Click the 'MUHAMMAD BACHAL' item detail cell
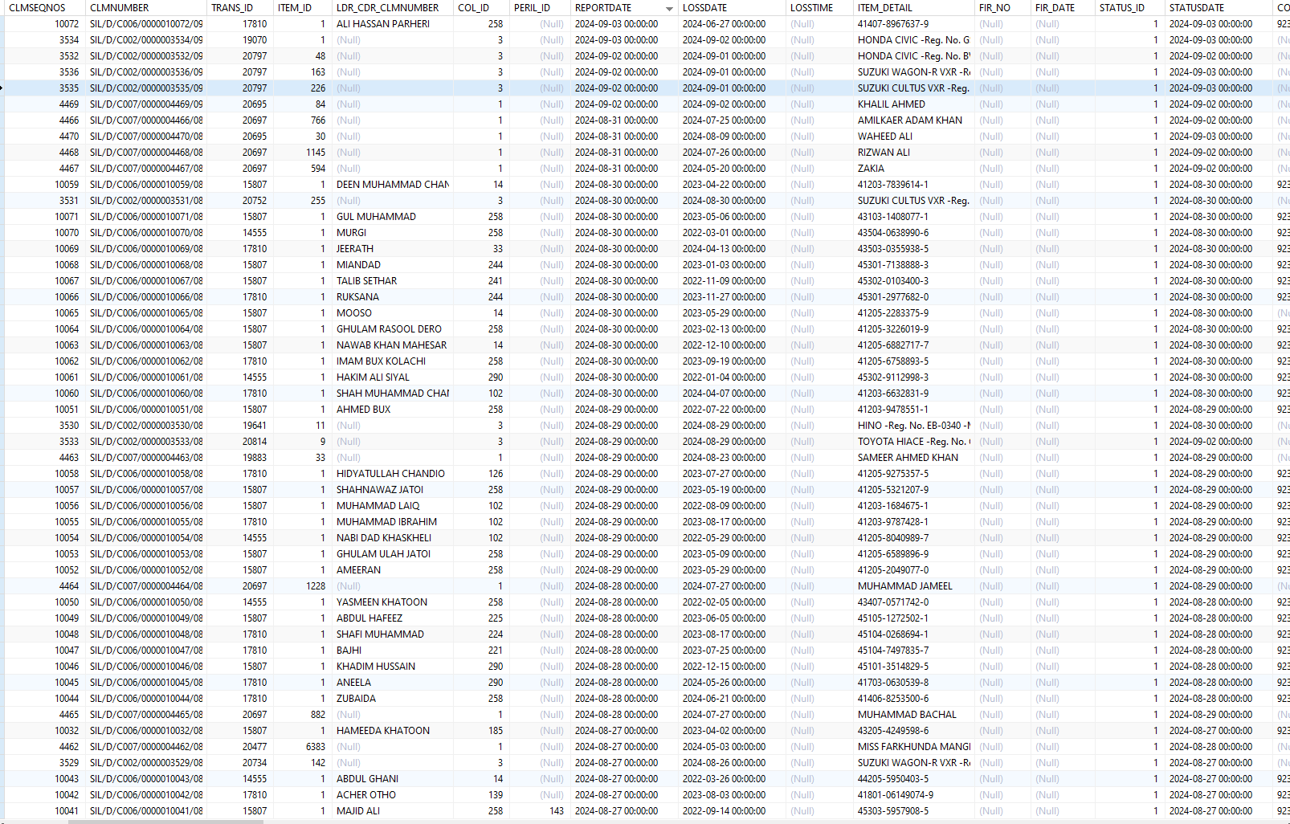 pyautogui.click(x=913, y=715)
